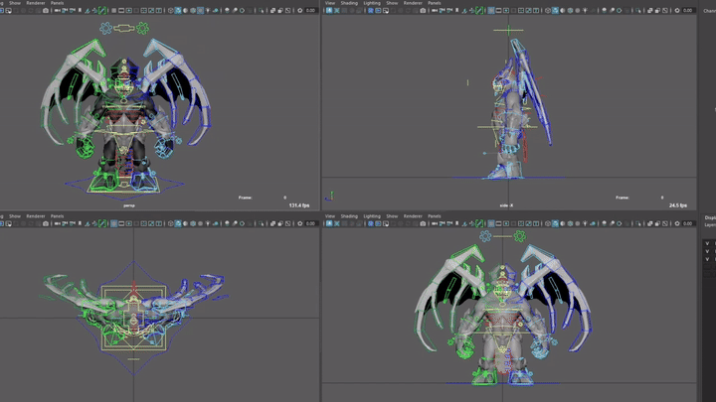Select green gear rig control in front view panel
This screenshot has width=716, height=402.
tap(520, 236)
